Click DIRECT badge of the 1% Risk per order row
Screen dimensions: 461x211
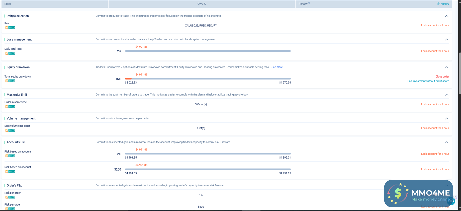(x=10, y=197)
